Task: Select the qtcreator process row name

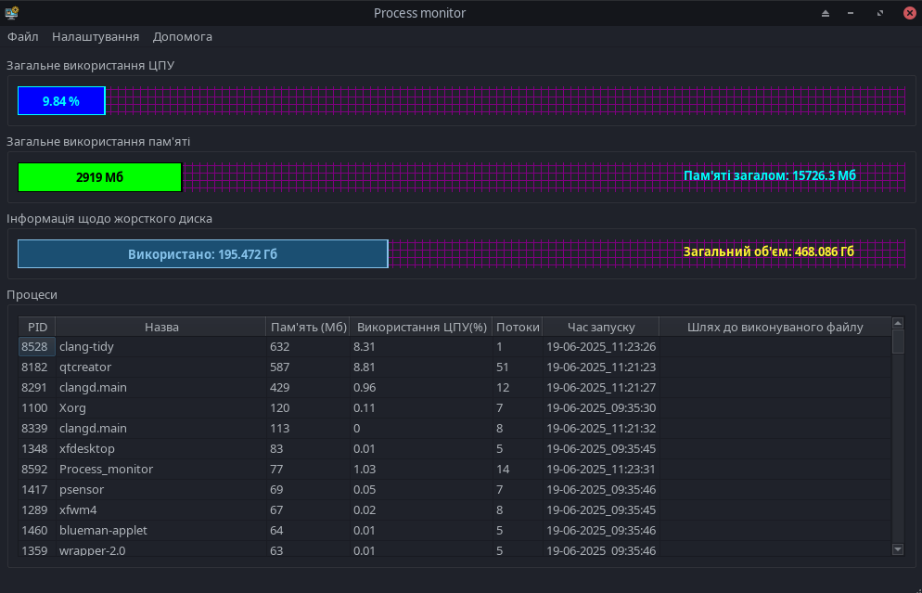Action: coord(85,367)
